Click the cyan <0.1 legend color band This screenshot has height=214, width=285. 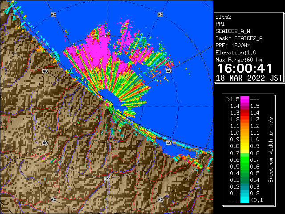coord(244,200)
